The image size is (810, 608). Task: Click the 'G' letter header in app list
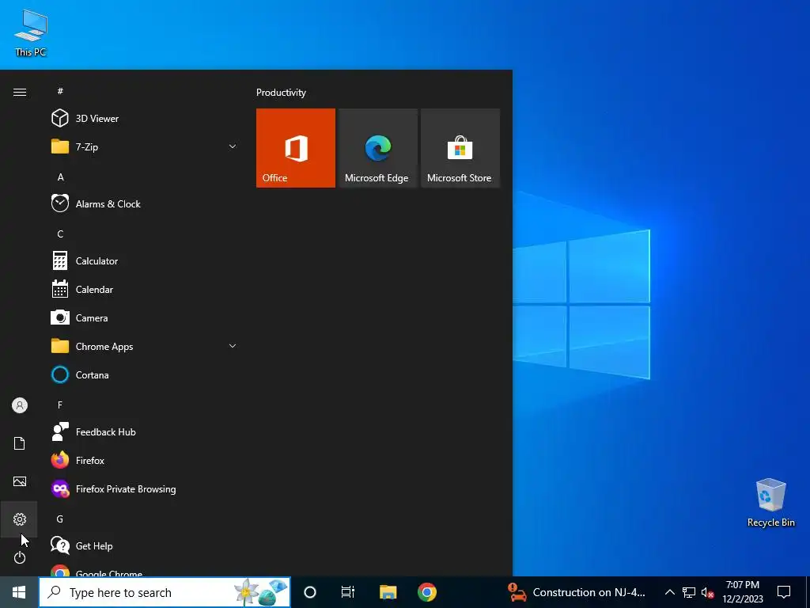coord(60,519)
